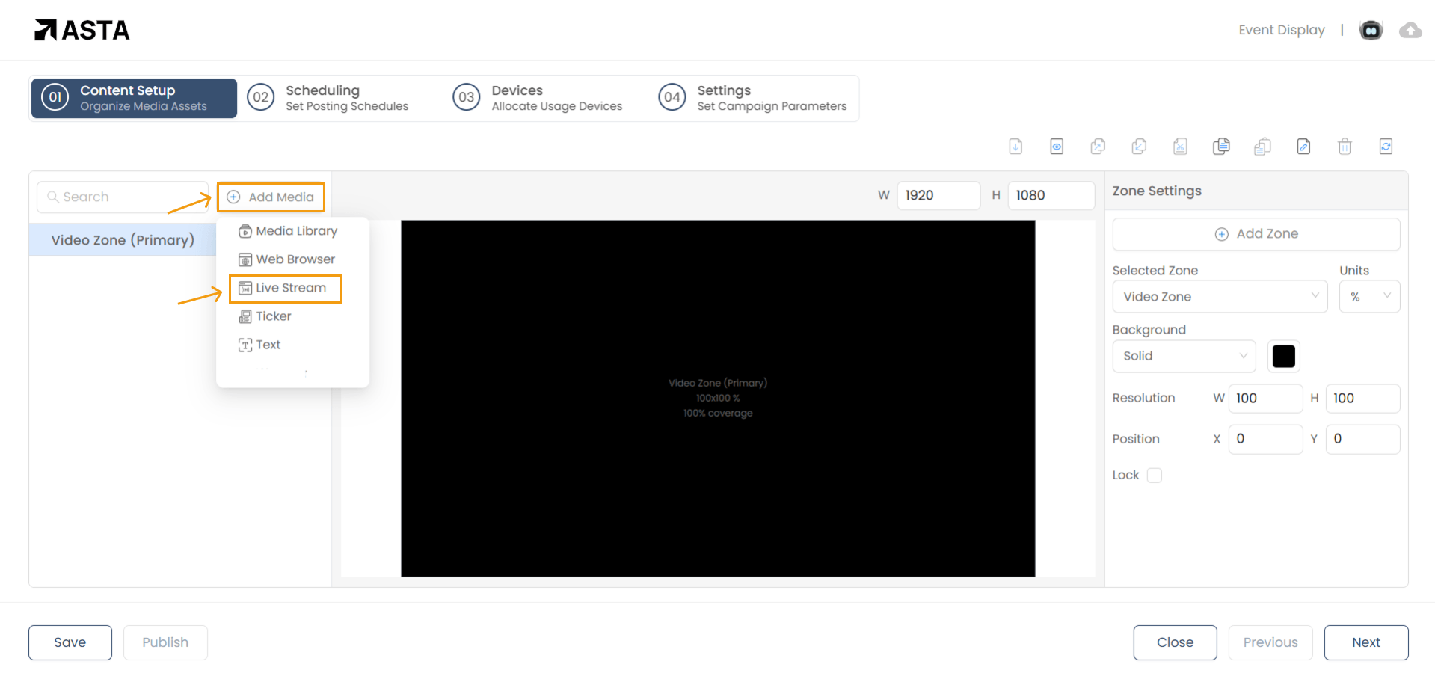The image size is (1435, 679).
Task: Click the refresh icon in toolbar
Action: click(1386, 147)
